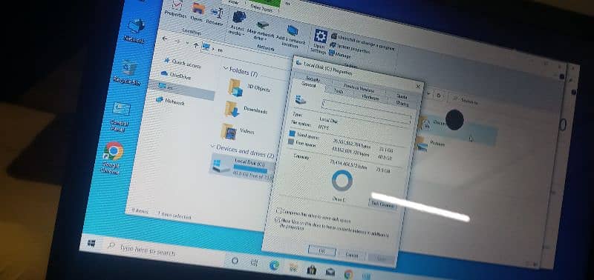This screenshot has height=280, width=594.
Task: Click the Open Settings gear icon
Action: [x=321, y=36]
